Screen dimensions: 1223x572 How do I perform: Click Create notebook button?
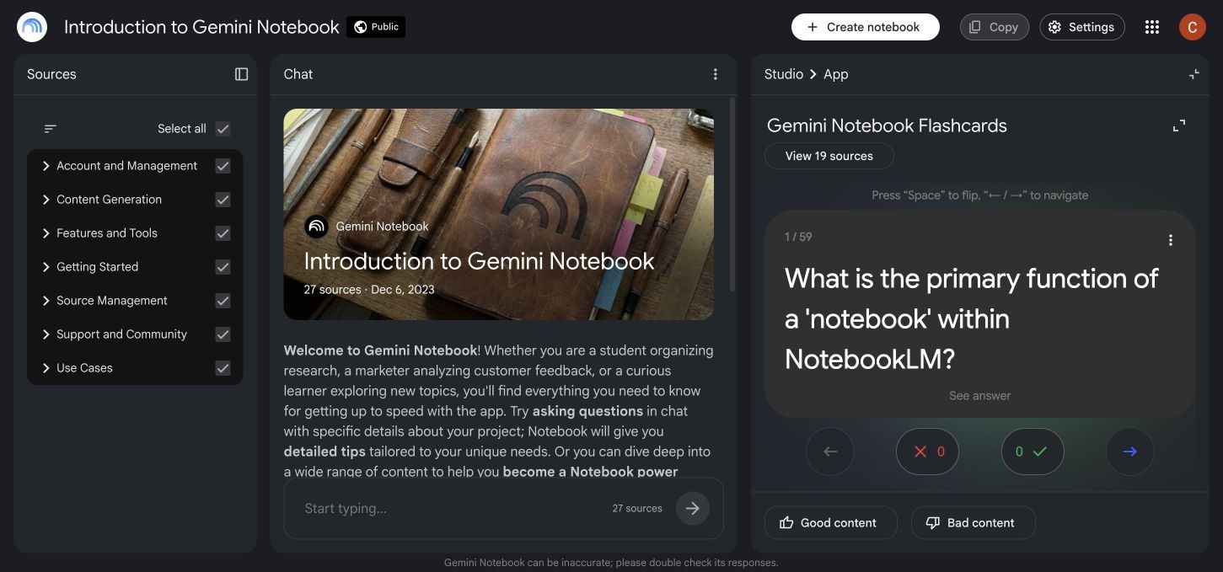point(865,27)
